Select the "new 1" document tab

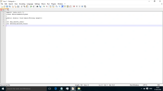(x=4, y=10)
